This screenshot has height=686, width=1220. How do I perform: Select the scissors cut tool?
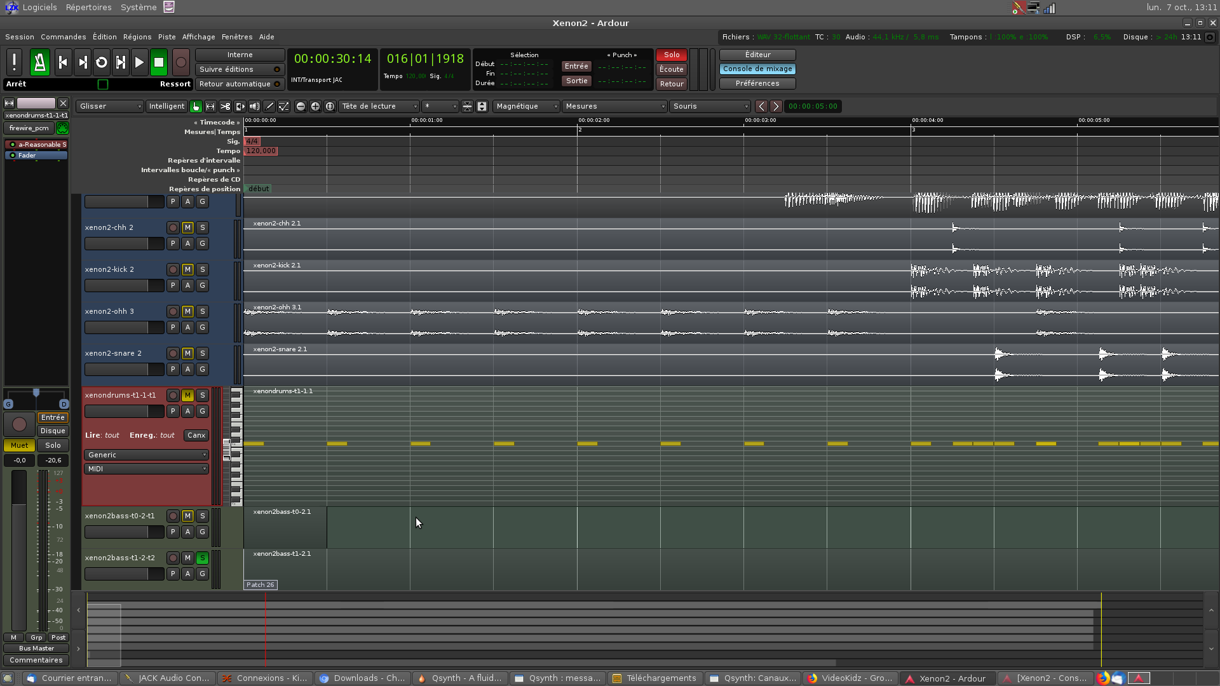point(225,107)
